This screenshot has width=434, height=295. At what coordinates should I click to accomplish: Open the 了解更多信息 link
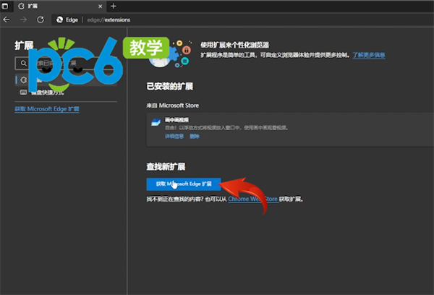click(x=369, y=55)
